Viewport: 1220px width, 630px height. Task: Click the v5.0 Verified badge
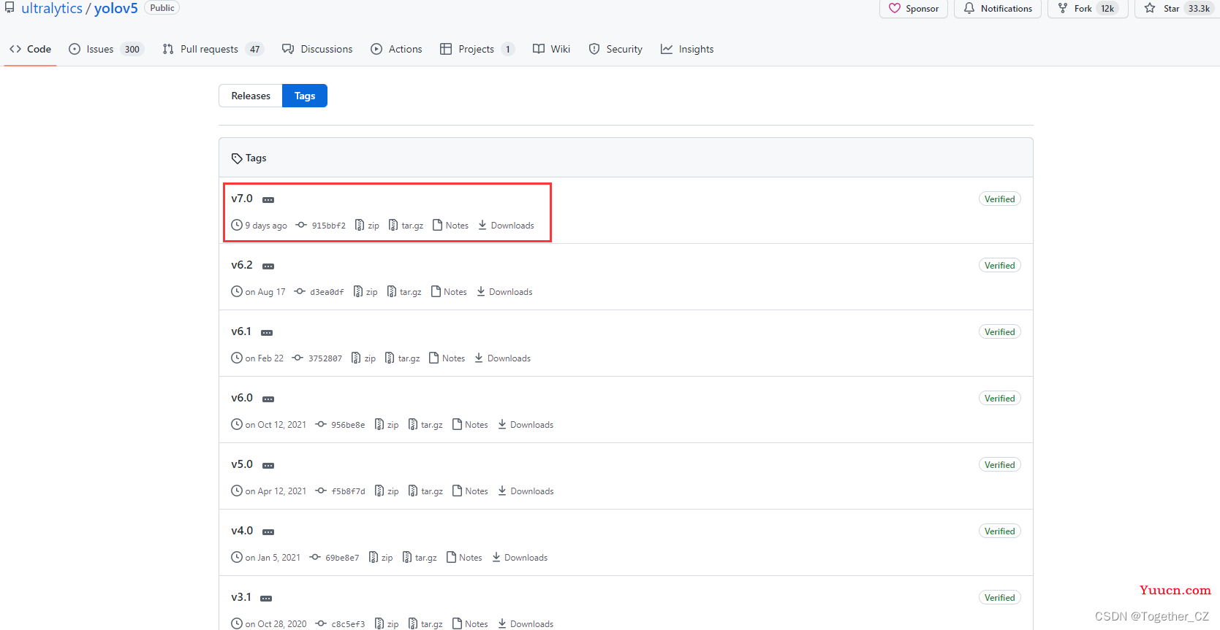pyautogui.click(x=999, y=465)
